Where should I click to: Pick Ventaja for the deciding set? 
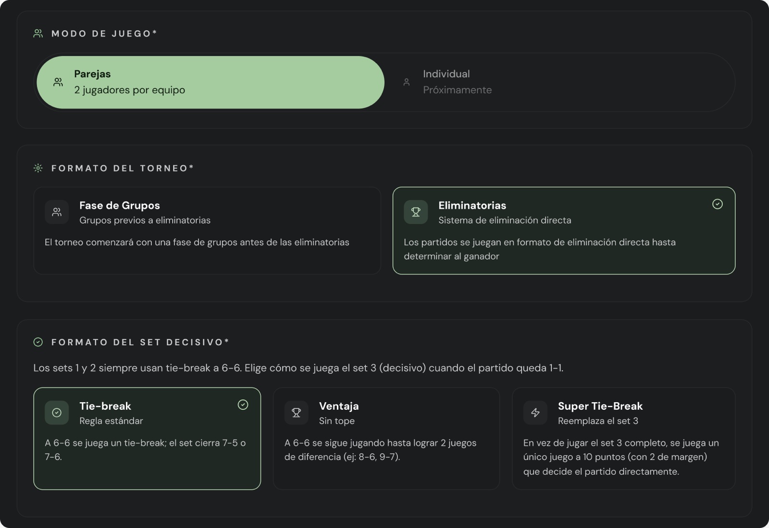click(386, 439)
